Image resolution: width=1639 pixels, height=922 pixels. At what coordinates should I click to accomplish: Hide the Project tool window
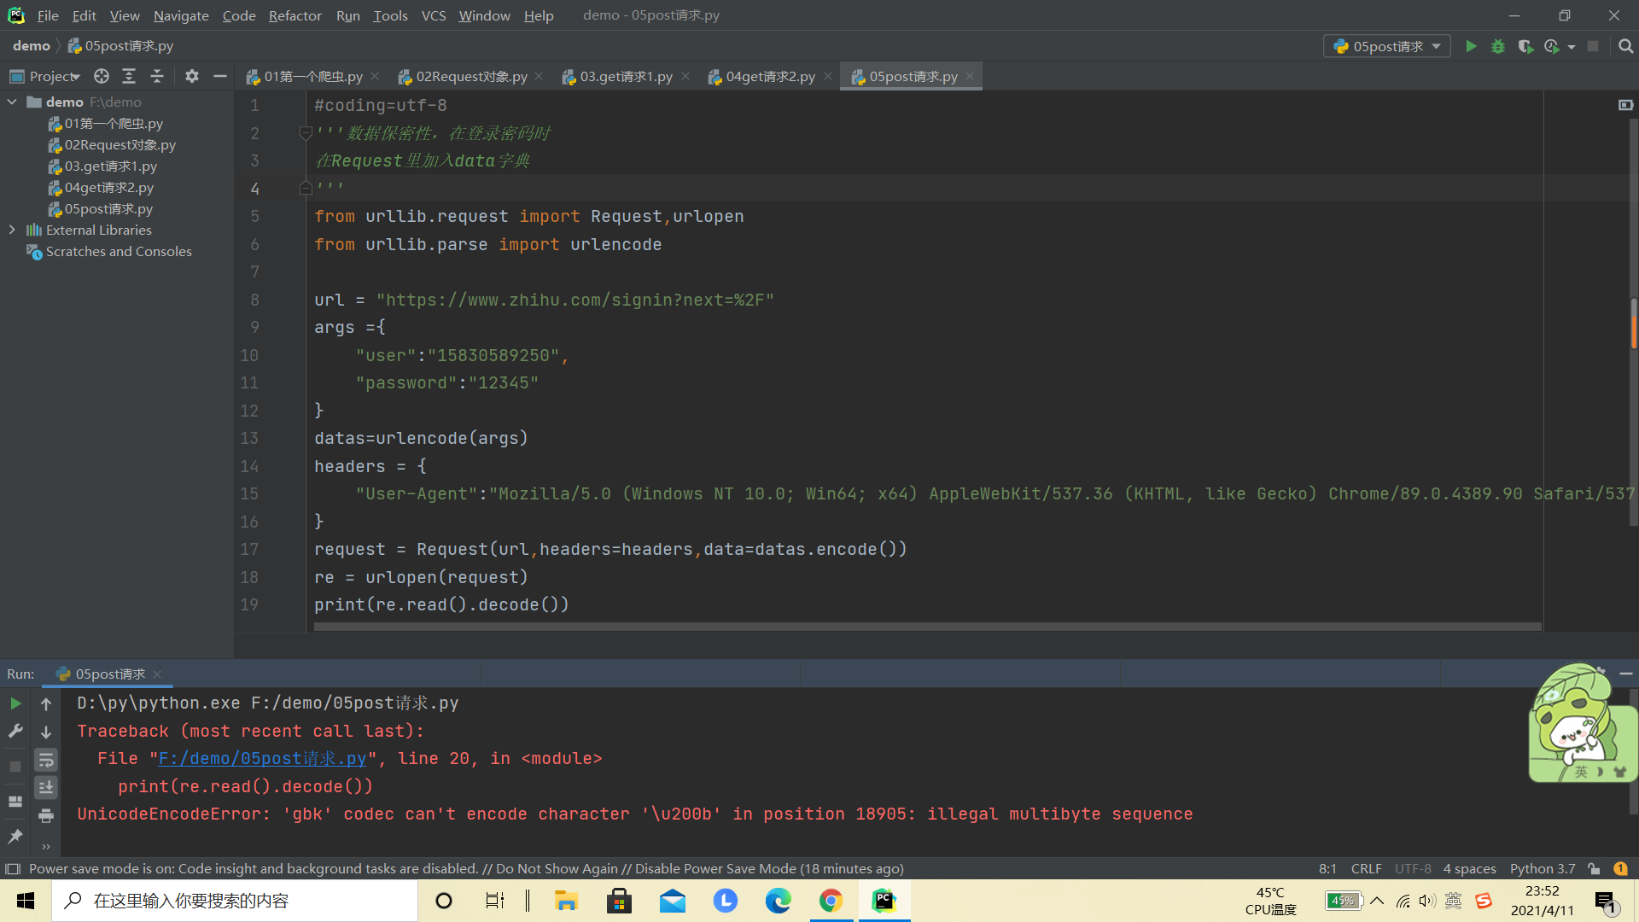click(219, 76)
